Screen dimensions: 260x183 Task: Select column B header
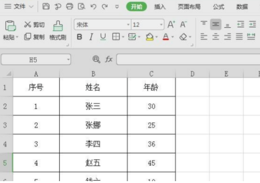[x=94, y=74]
